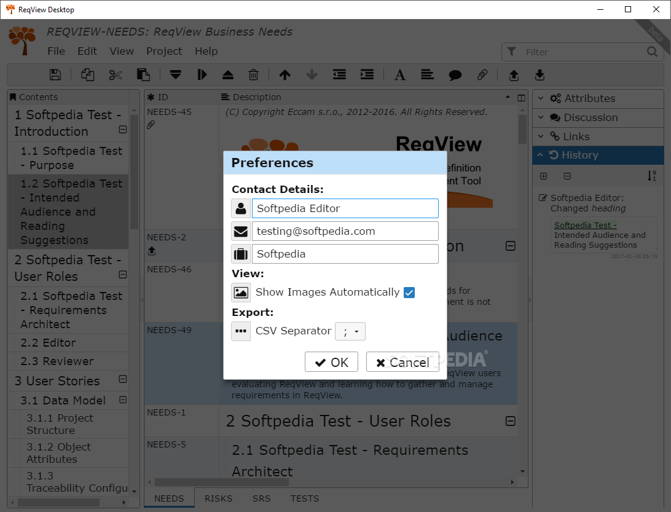Click the upload export arrow icon

click(x=514, y=76)
